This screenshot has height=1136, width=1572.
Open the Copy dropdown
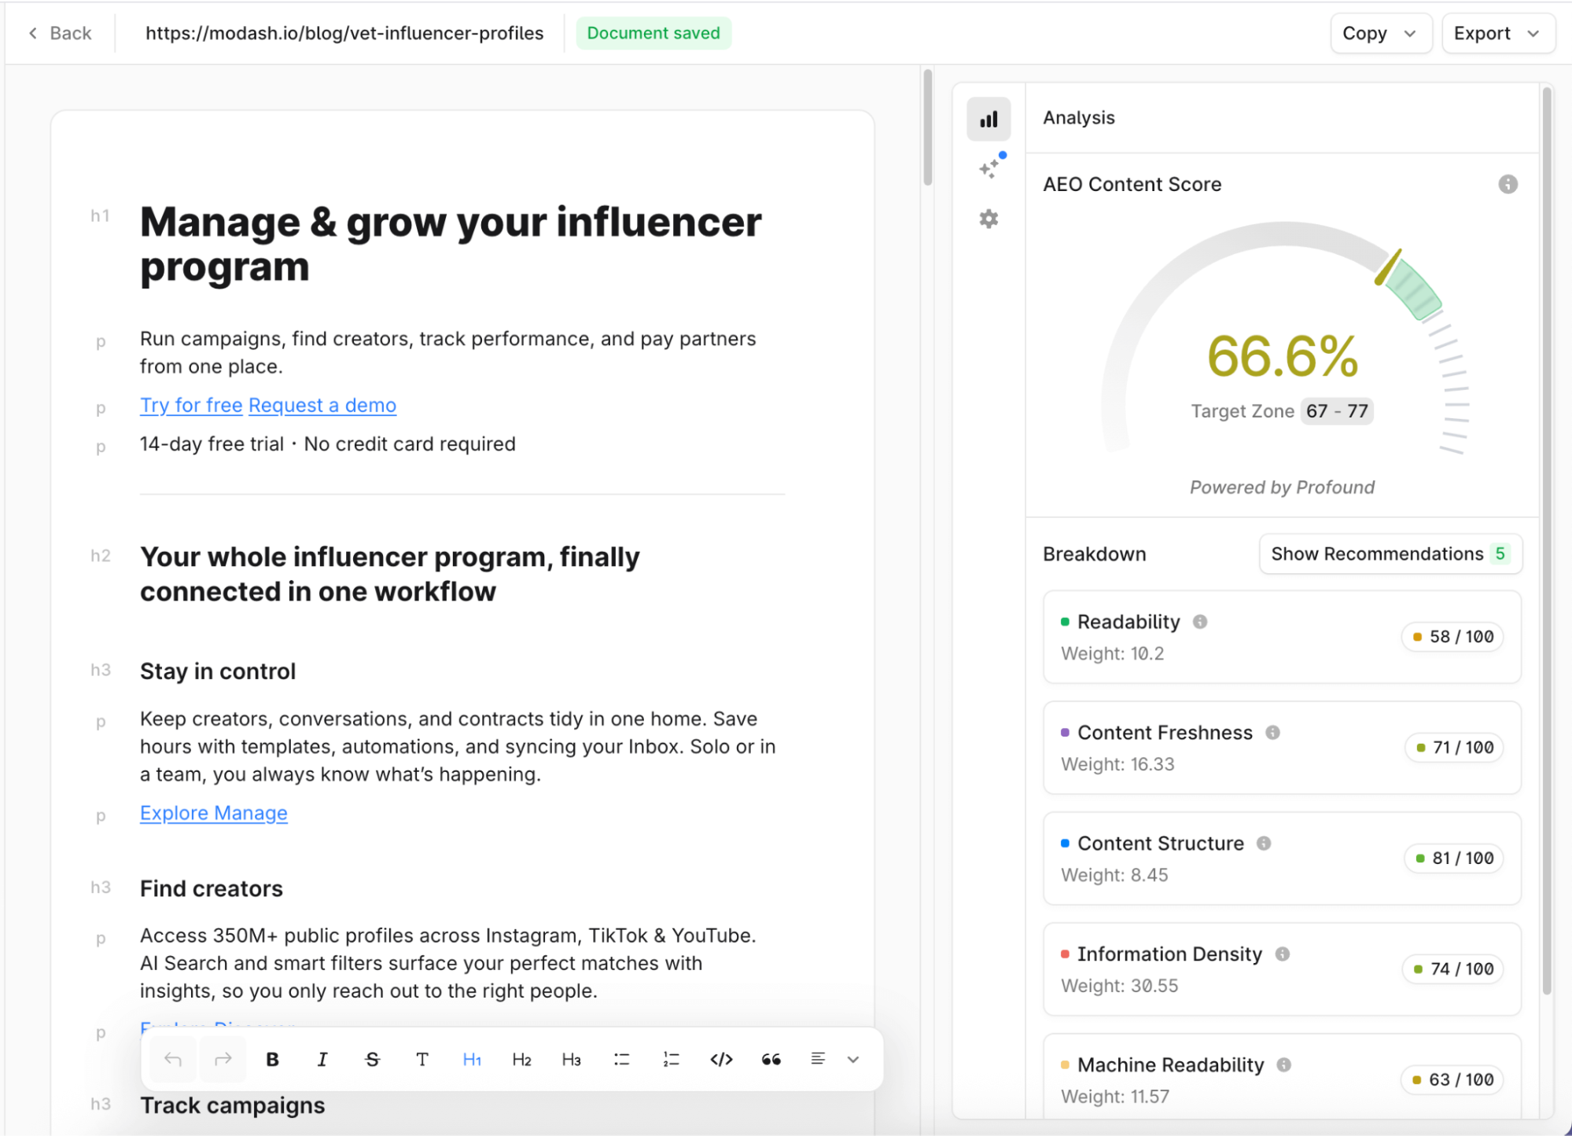1379,33
